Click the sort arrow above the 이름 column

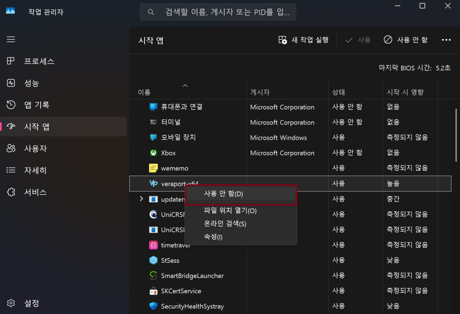[x=185, y=85]
